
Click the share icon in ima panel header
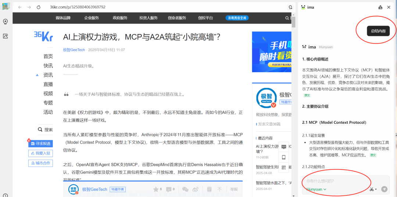pos(380,7)
